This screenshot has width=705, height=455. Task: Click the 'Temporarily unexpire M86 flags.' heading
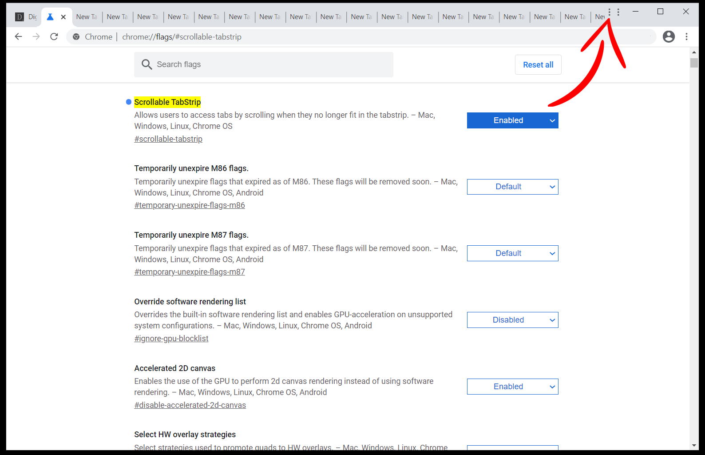pyautogui.click(x=191, y=168)
